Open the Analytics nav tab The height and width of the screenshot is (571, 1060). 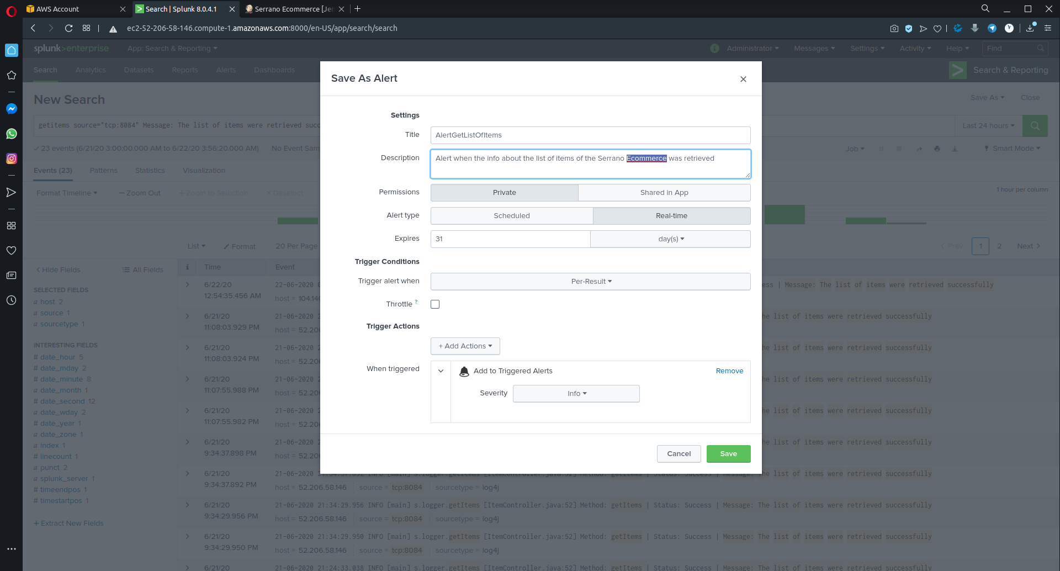pyautogui.click(x=91, y=70)
